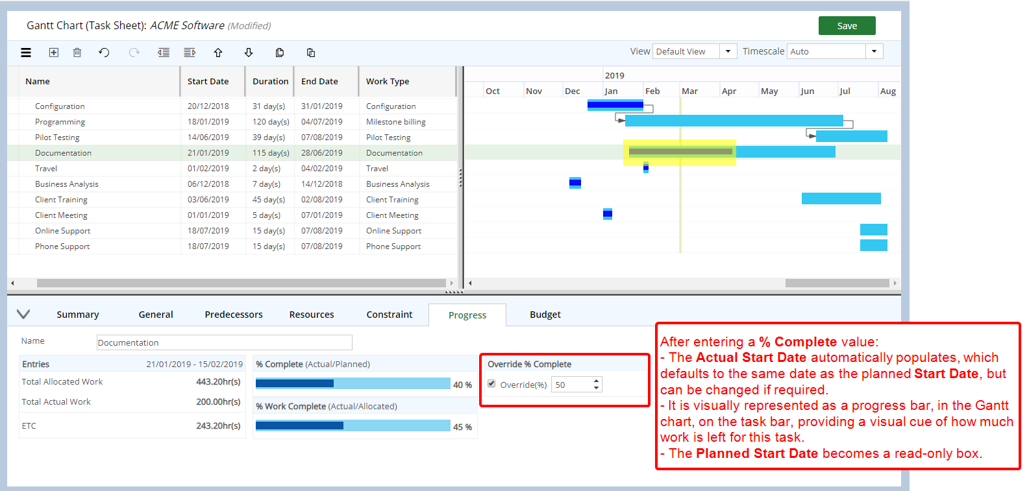The image size is (1029, 491).
Task: Open the Predecessors tab
Action: tap(234, 315)
